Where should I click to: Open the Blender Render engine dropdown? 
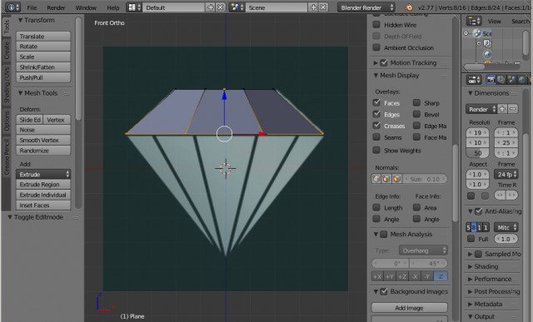pyautogui.click(x=366, y=7)
